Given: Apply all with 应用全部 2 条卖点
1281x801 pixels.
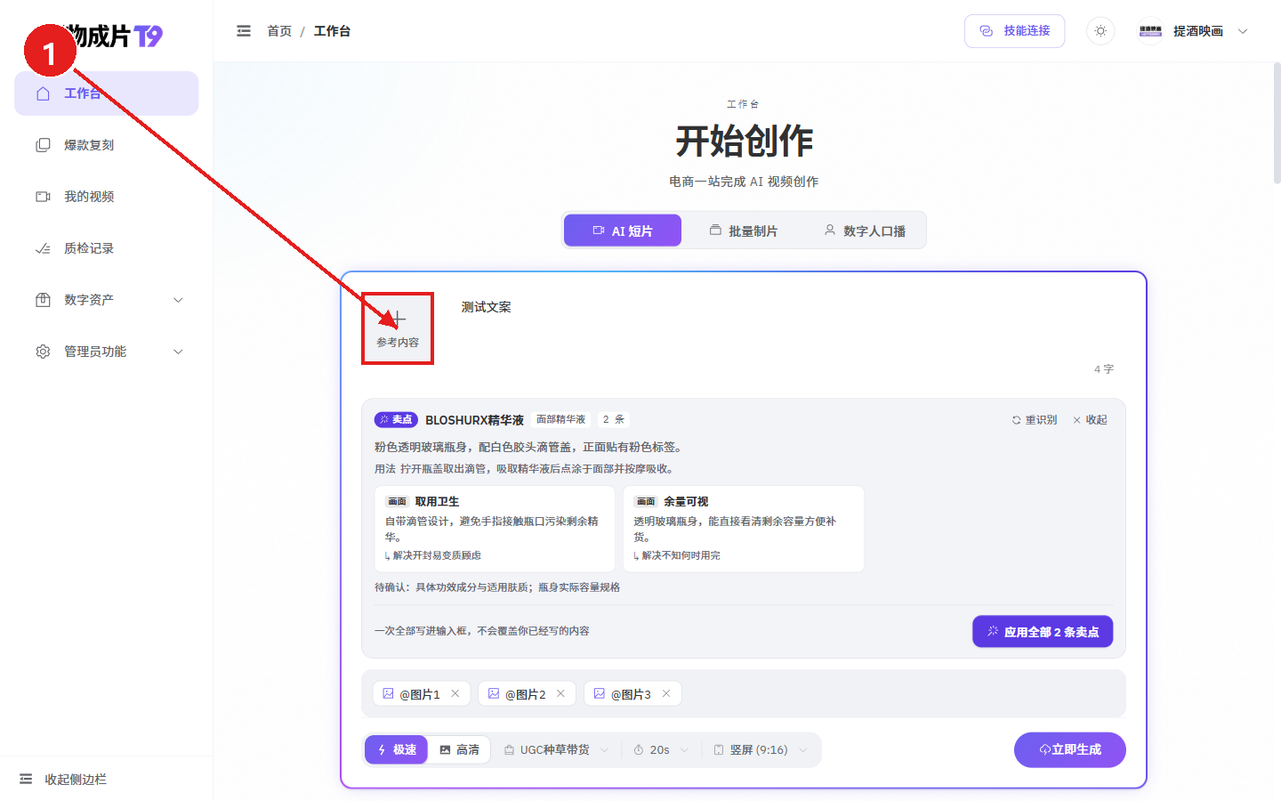Looking at the screenshot, I should coord(1043,632).
